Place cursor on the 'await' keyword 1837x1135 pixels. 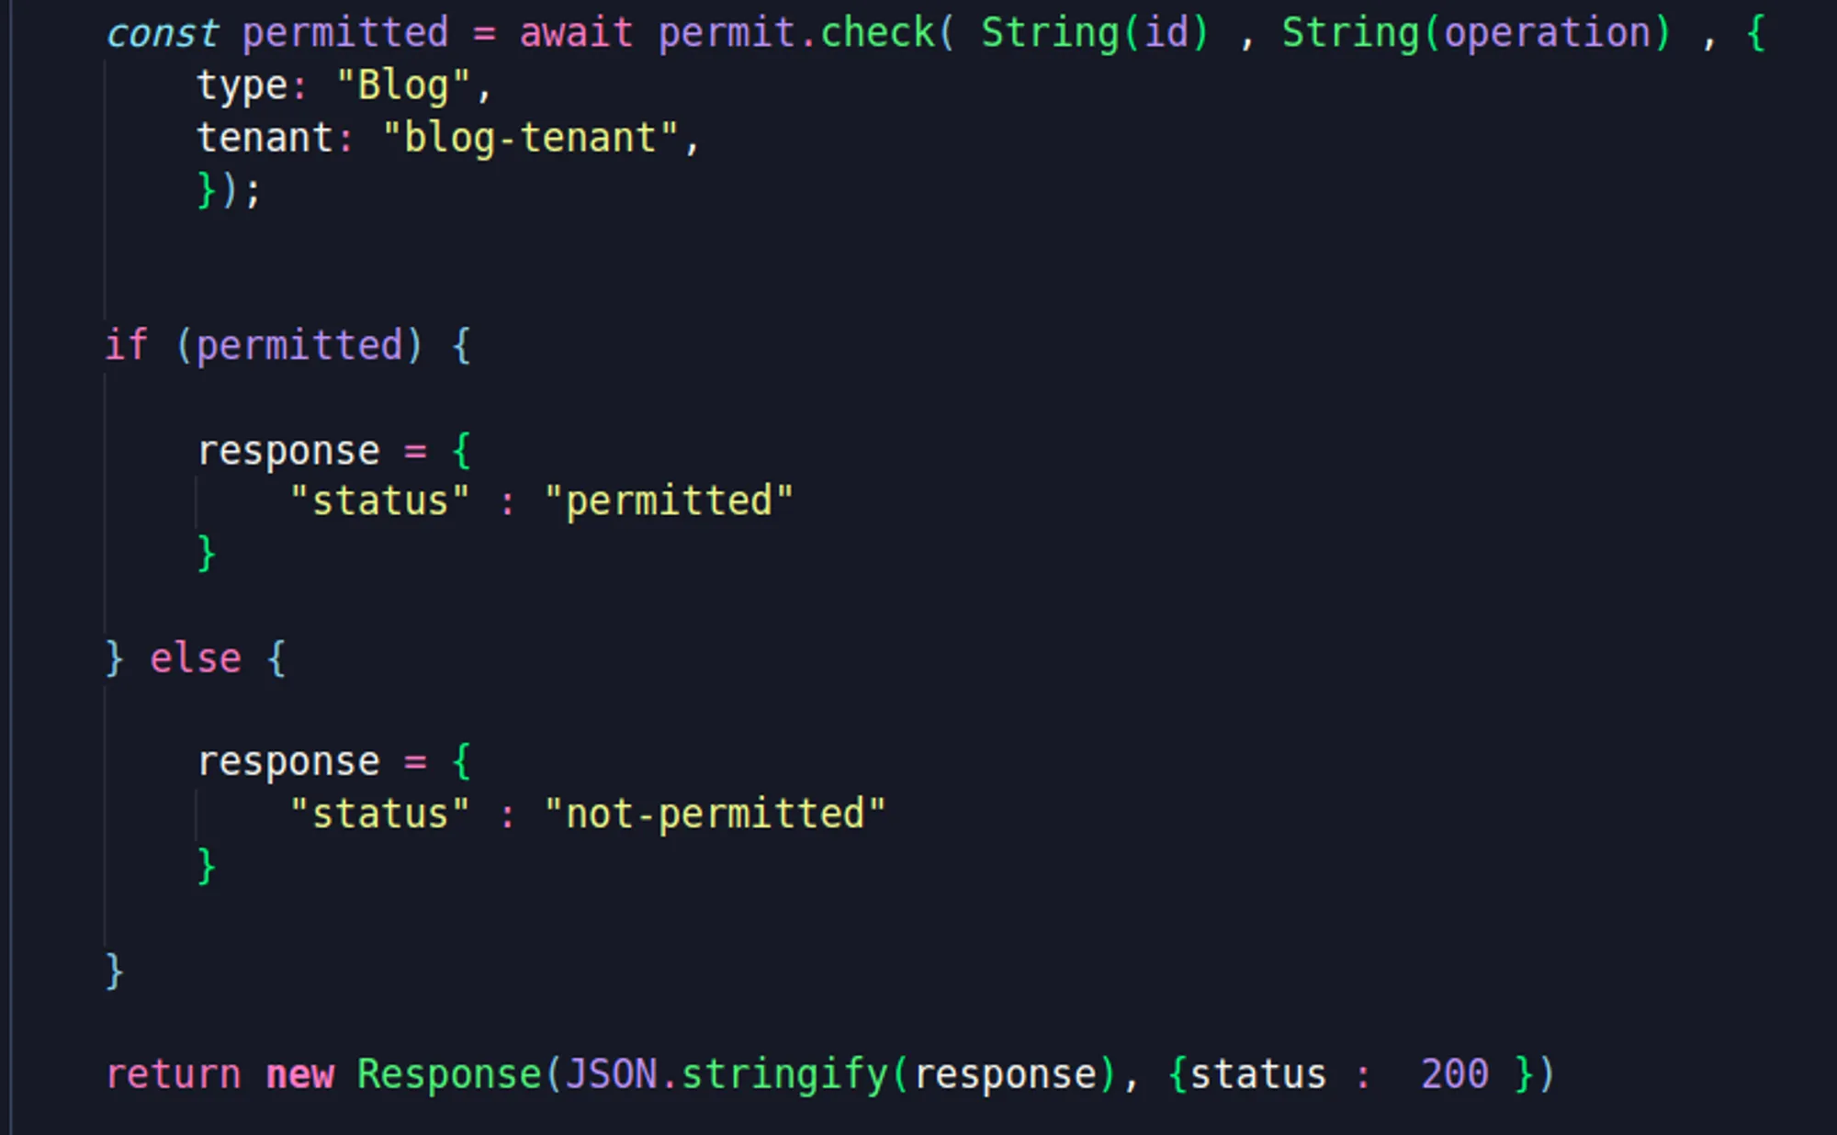pos(576,34)
